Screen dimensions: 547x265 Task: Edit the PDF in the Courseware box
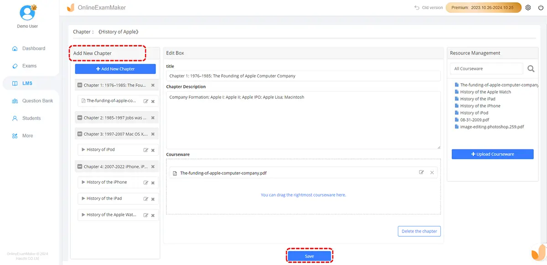(421, 173)
